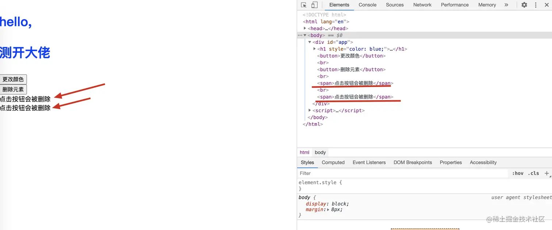Viewport: 552px width, 230px height.
Task: Select body in the breadcrumb bar
Action: [x=320, y=152]
